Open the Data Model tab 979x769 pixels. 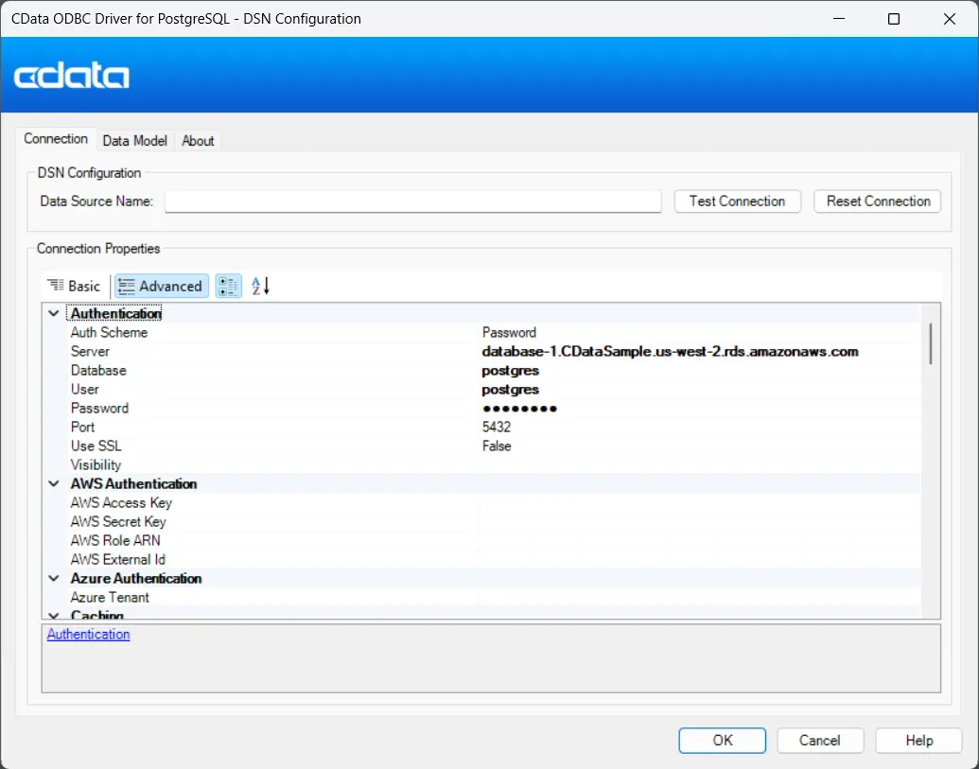coord(134,140)
